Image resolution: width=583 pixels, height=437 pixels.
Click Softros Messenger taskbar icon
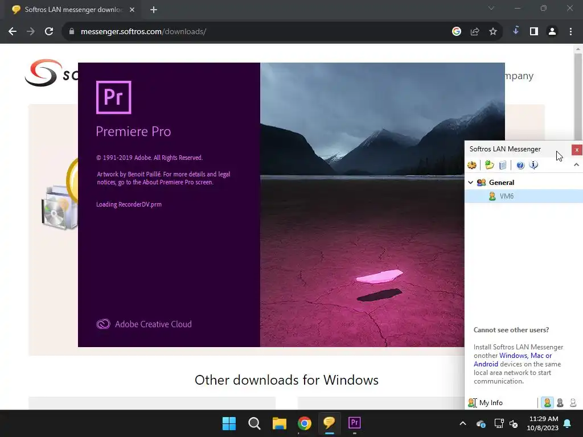point(330,423)
